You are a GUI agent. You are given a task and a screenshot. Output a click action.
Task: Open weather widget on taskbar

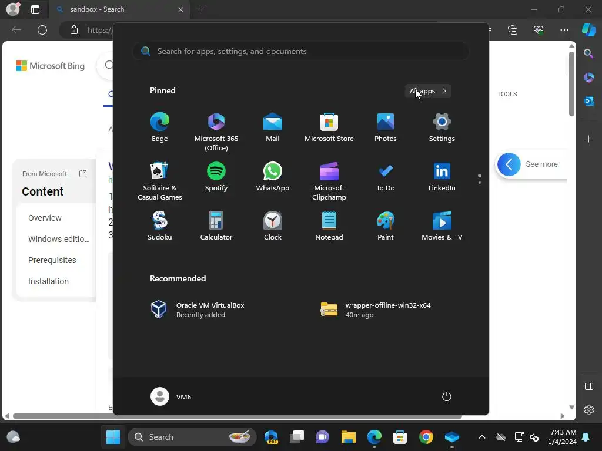click(x=13, y=437)
